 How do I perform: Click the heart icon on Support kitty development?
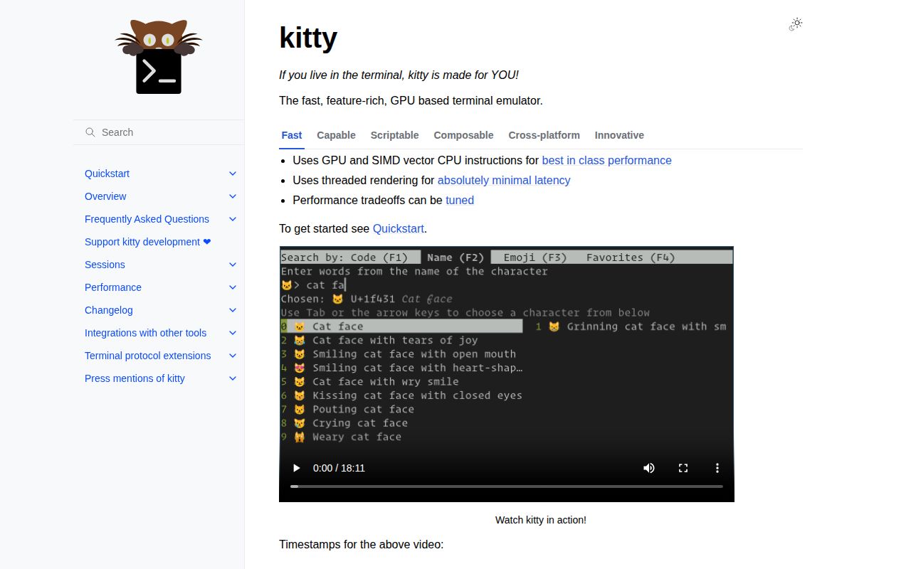coord(206,242)
